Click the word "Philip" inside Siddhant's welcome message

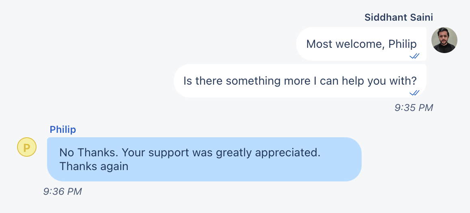pos(403,44)
